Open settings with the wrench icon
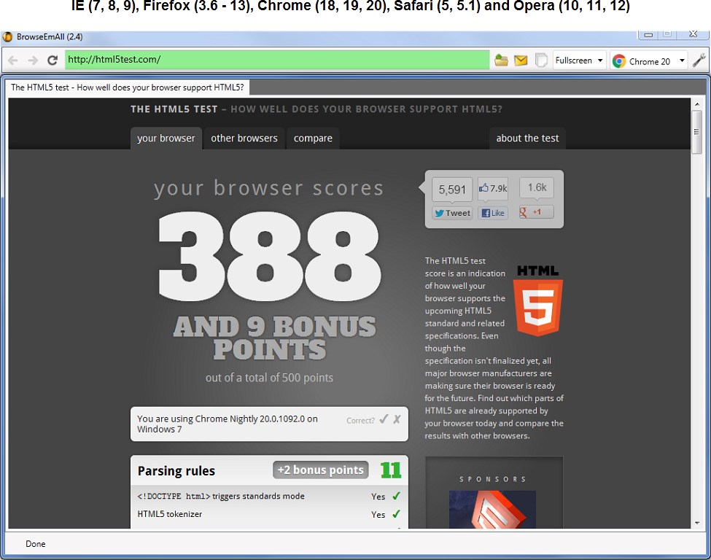 tap(699, 60)
